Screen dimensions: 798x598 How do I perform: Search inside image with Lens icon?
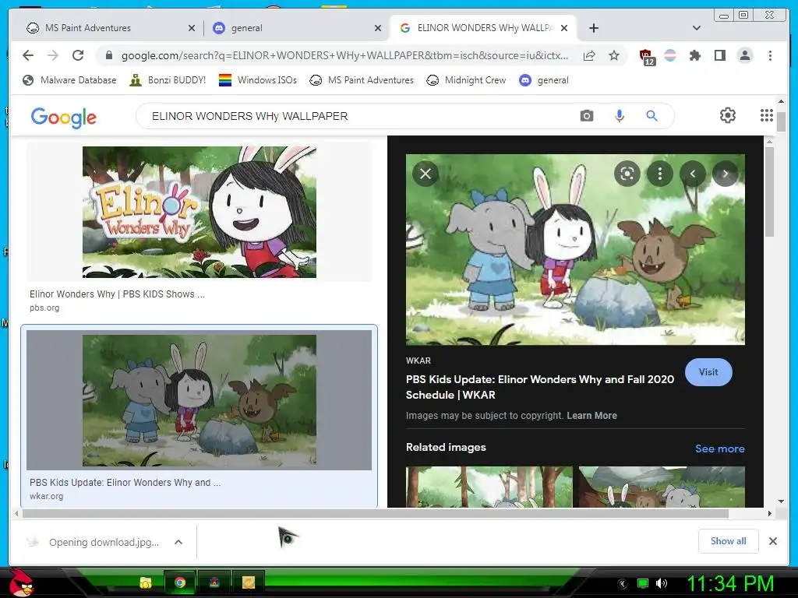pos(627,174)
